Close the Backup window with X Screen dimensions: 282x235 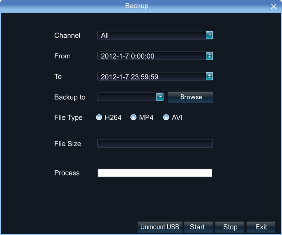pyautogui.click(x=274, y=7)
